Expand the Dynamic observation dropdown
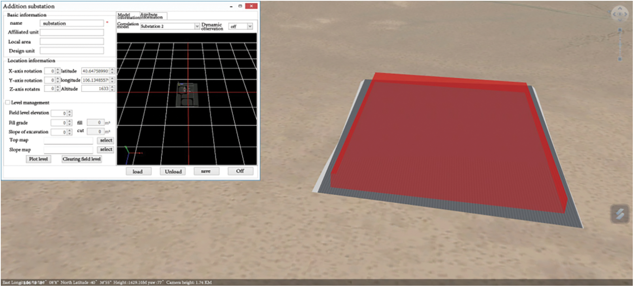 (x=250, y=26)
